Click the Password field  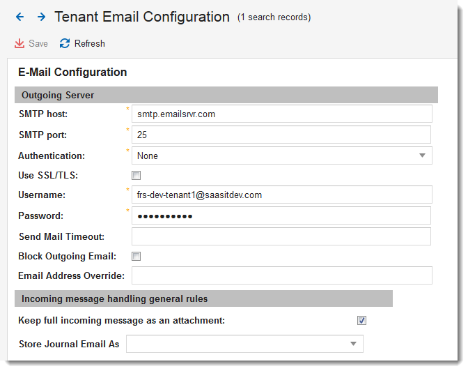(281, 215)
